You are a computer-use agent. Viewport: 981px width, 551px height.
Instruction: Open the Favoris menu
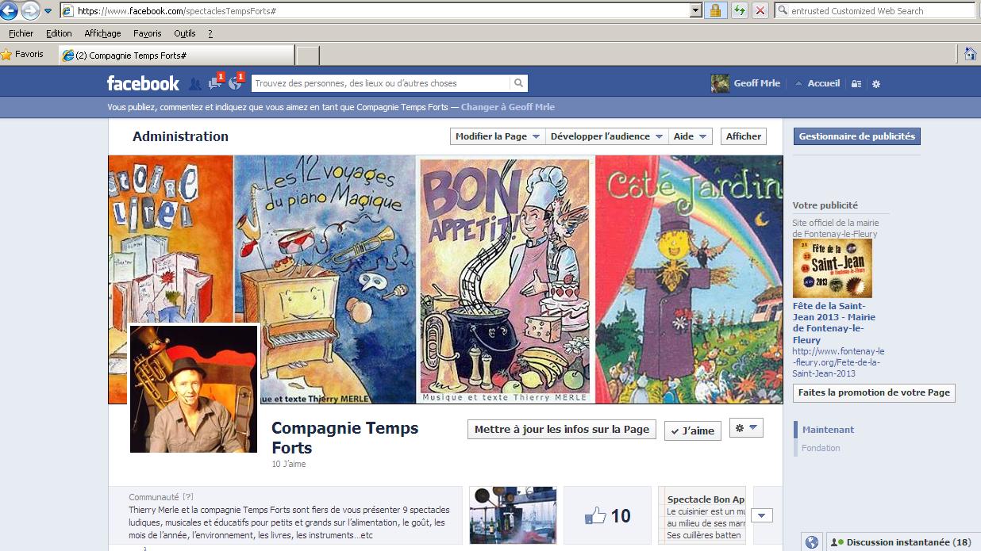(148, 33)
